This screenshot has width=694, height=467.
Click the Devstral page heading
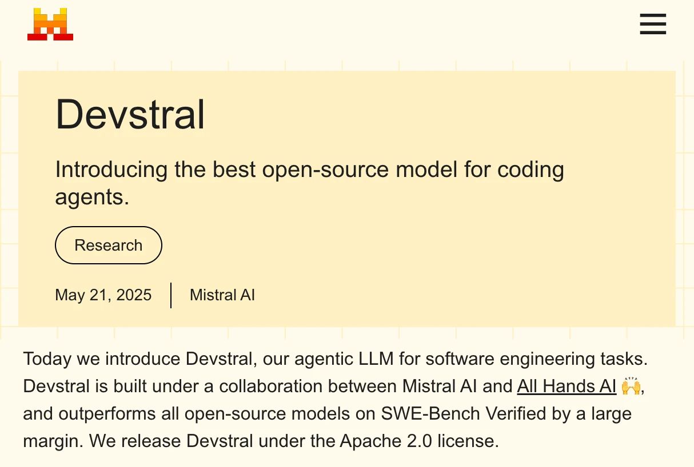coord(130,115)
